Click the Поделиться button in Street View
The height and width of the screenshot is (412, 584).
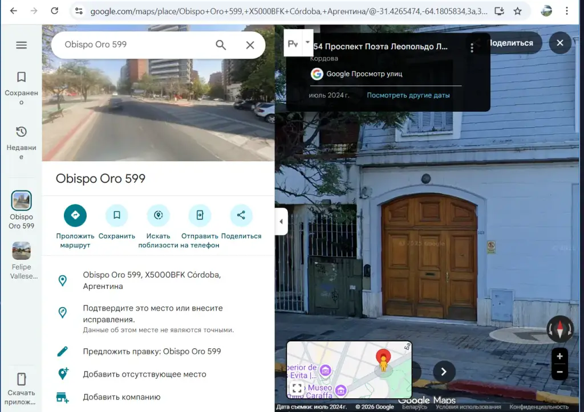tap(510, 43)
